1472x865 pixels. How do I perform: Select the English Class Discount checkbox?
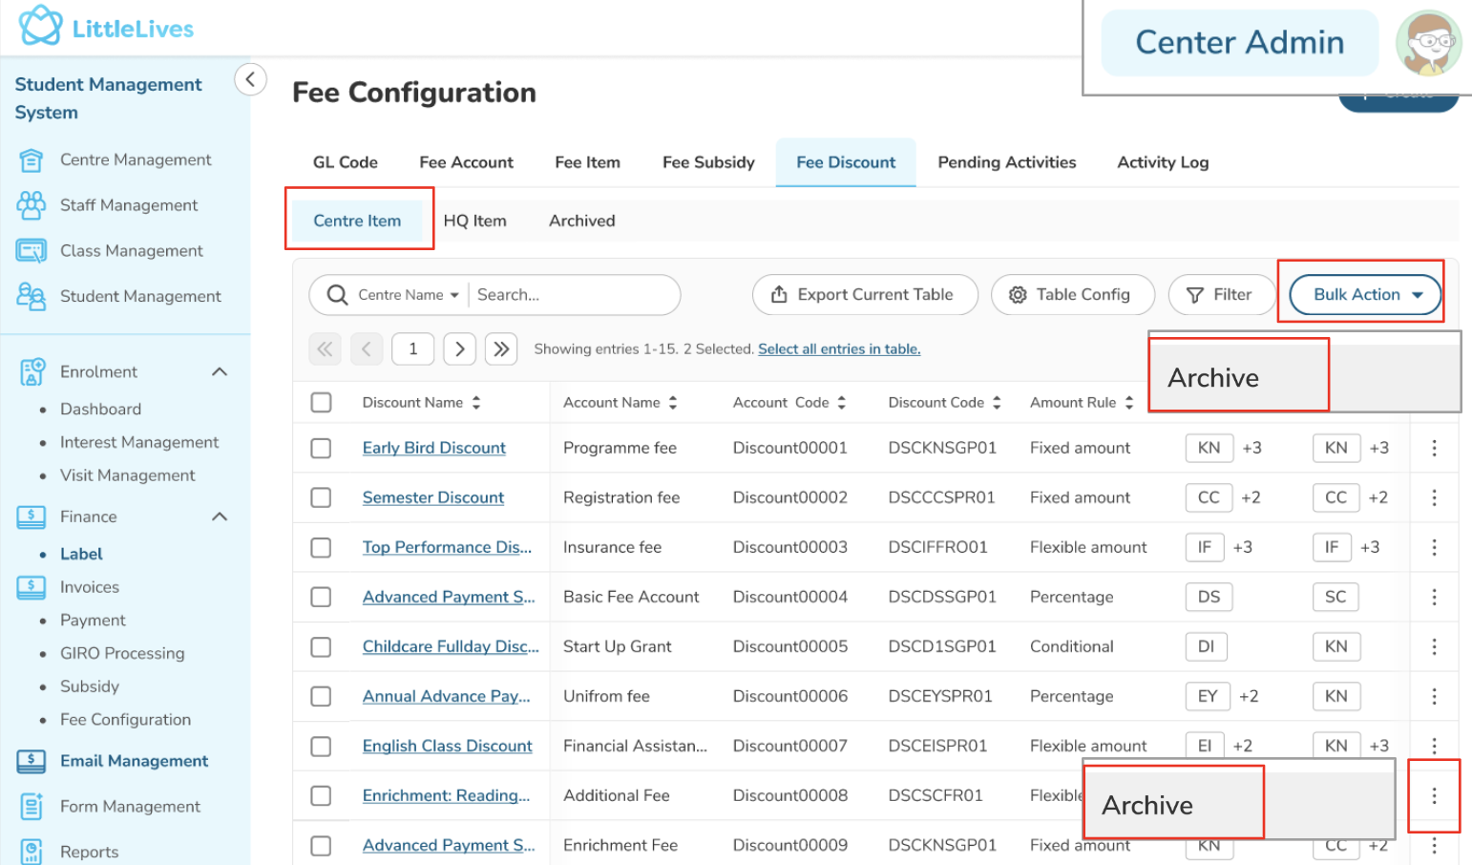(322, 746)
